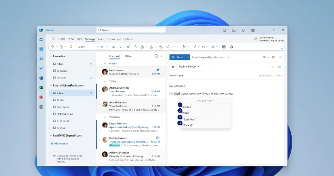Click the Italic formatting icon
Viewport: 334px width, 176px height.
point(120,47)
